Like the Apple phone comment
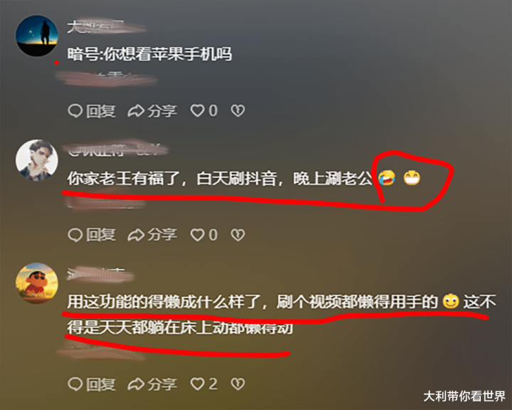This screenshot has height=410, width=512. coord(204,111)
